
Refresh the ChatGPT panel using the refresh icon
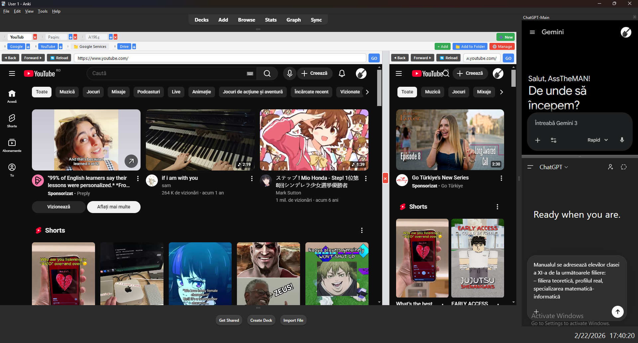point(624,167)
